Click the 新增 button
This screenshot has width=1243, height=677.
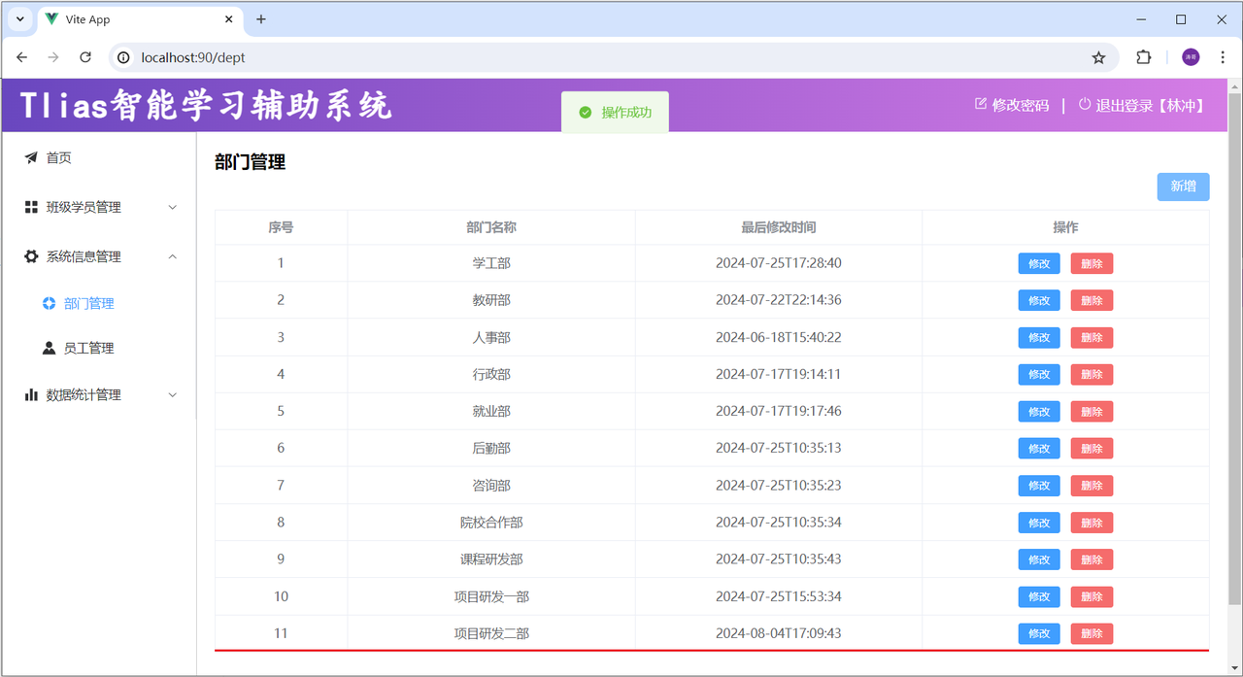tap(1183, 186)
